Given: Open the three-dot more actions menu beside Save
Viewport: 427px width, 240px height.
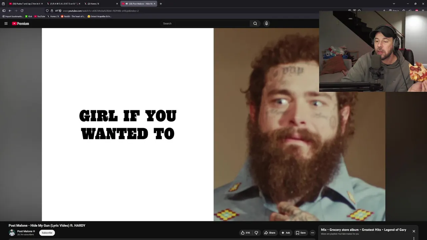Looking at the screenshot, I should click(x=313, y=233).
